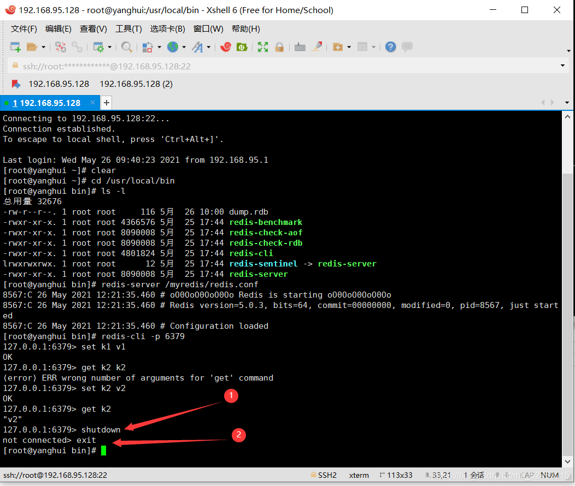Expand the font dropdown arrow
Image resolution: width=575 pixels, height=486 pixels.
point(209,48)
